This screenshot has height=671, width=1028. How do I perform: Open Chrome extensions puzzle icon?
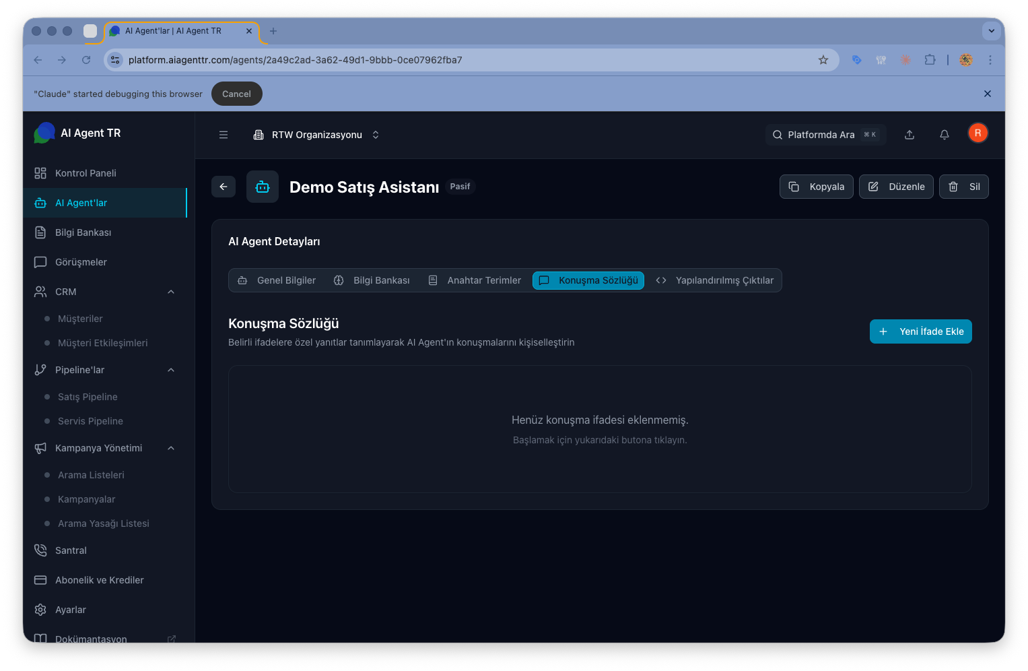pos(930,60)
